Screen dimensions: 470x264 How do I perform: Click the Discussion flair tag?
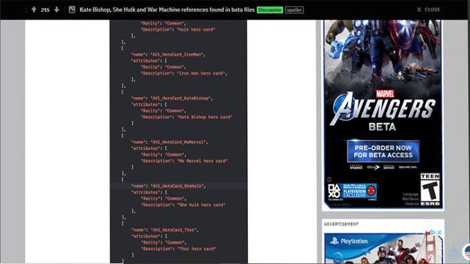[269, 10]
